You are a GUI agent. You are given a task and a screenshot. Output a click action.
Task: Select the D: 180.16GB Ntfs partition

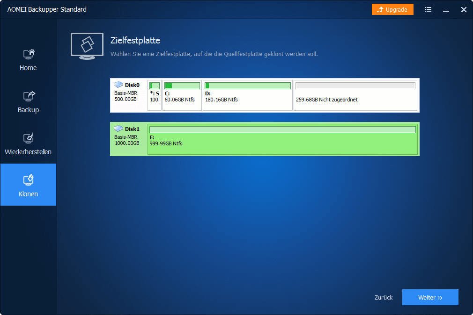pos(248,95)
